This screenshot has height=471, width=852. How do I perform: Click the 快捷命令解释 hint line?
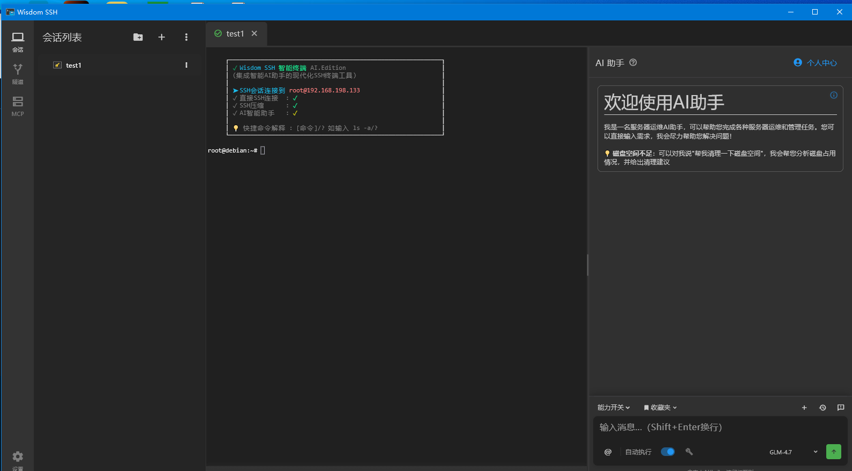click(x=305, y=128)
